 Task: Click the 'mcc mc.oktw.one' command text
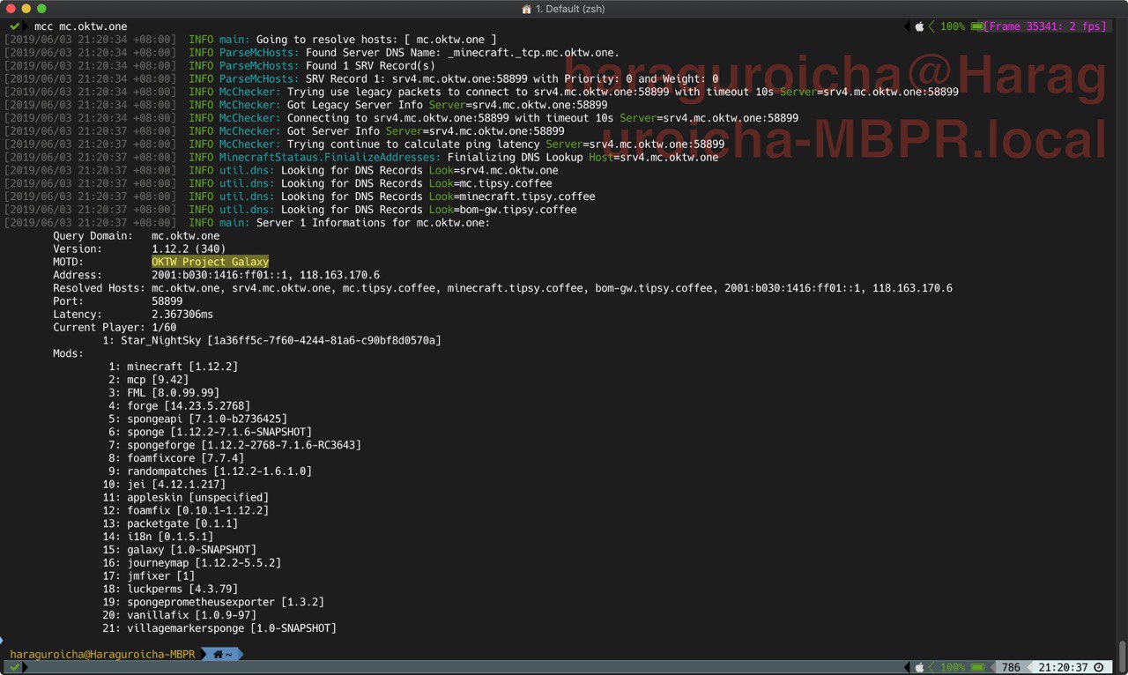pos(81,26)
